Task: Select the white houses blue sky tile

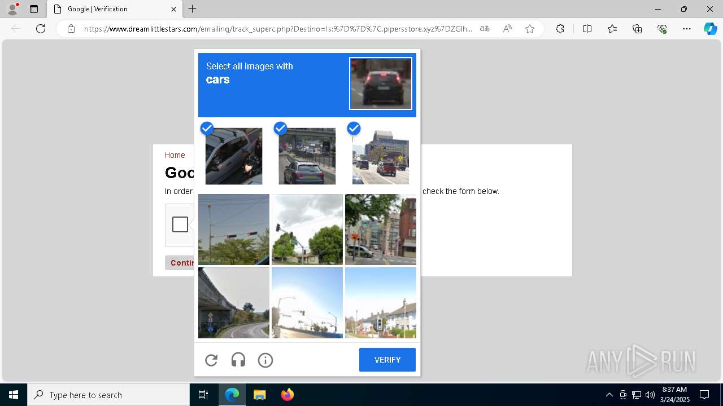Action: tap(381, 303)
